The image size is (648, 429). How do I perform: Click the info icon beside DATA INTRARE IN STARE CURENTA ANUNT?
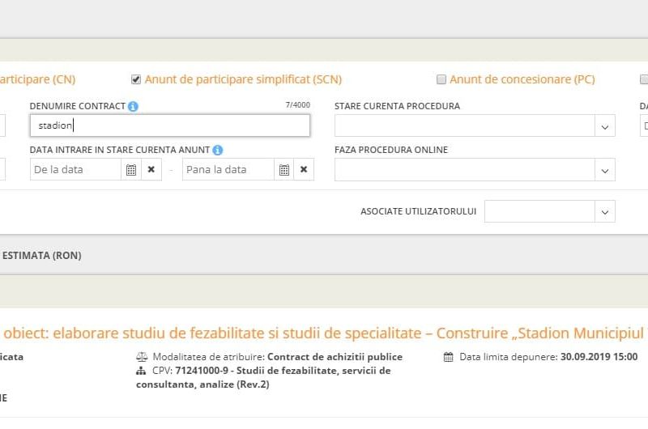[x=218, y=150]
